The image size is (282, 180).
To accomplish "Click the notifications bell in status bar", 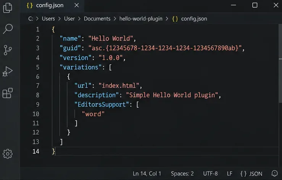I will (275, 174).
